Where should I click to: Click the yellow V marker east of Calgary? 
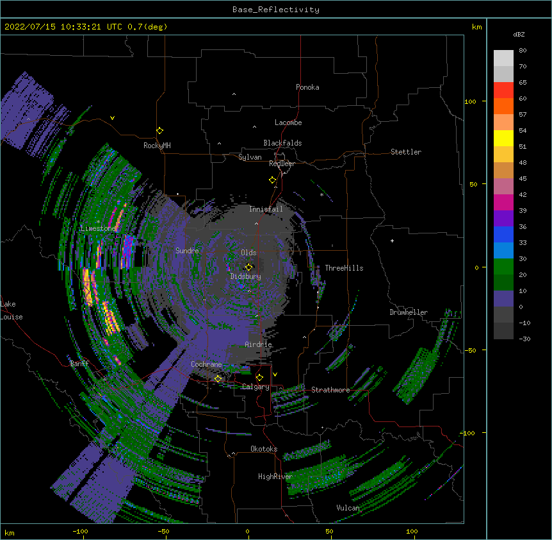coord(275,375)
